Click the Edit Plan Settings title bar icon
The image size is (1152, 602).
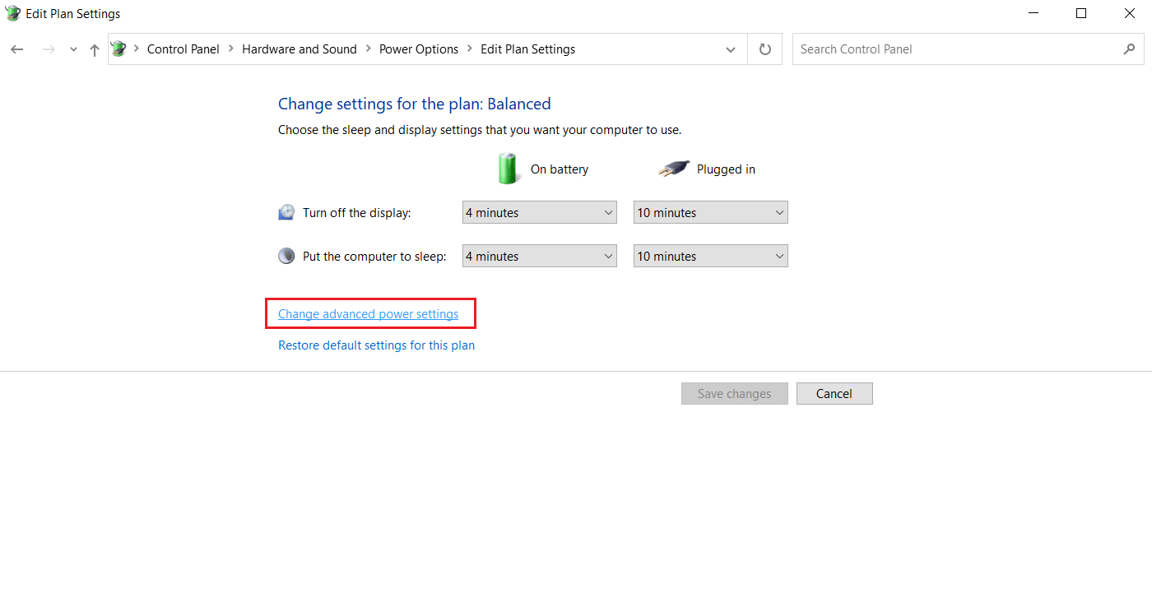pos(12,13)
